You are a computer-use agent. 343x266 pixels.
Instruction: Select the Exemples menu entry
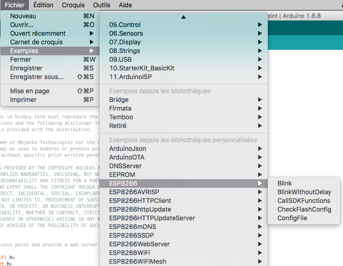50,51
